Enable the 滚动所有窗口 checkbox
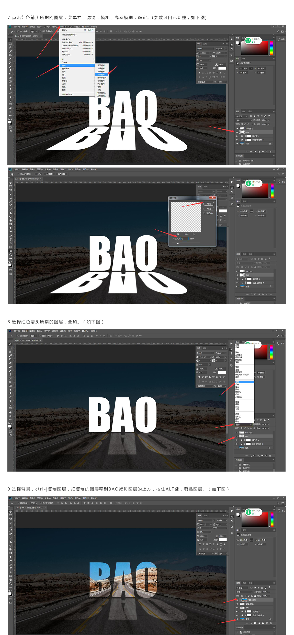Image resolution: width=294 pixels, height=635 pixels. point(19,174)
